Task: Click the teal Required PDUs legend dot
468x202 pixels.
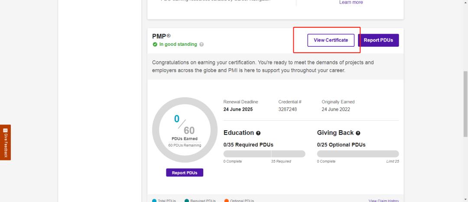Action: [x=187, y=200]
